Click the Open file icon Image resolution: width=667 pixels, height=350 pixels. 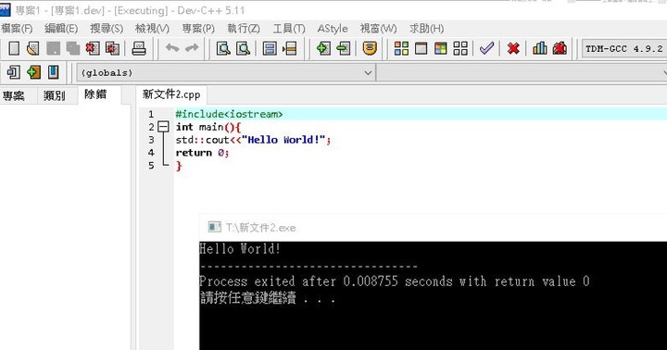(32, 48)
